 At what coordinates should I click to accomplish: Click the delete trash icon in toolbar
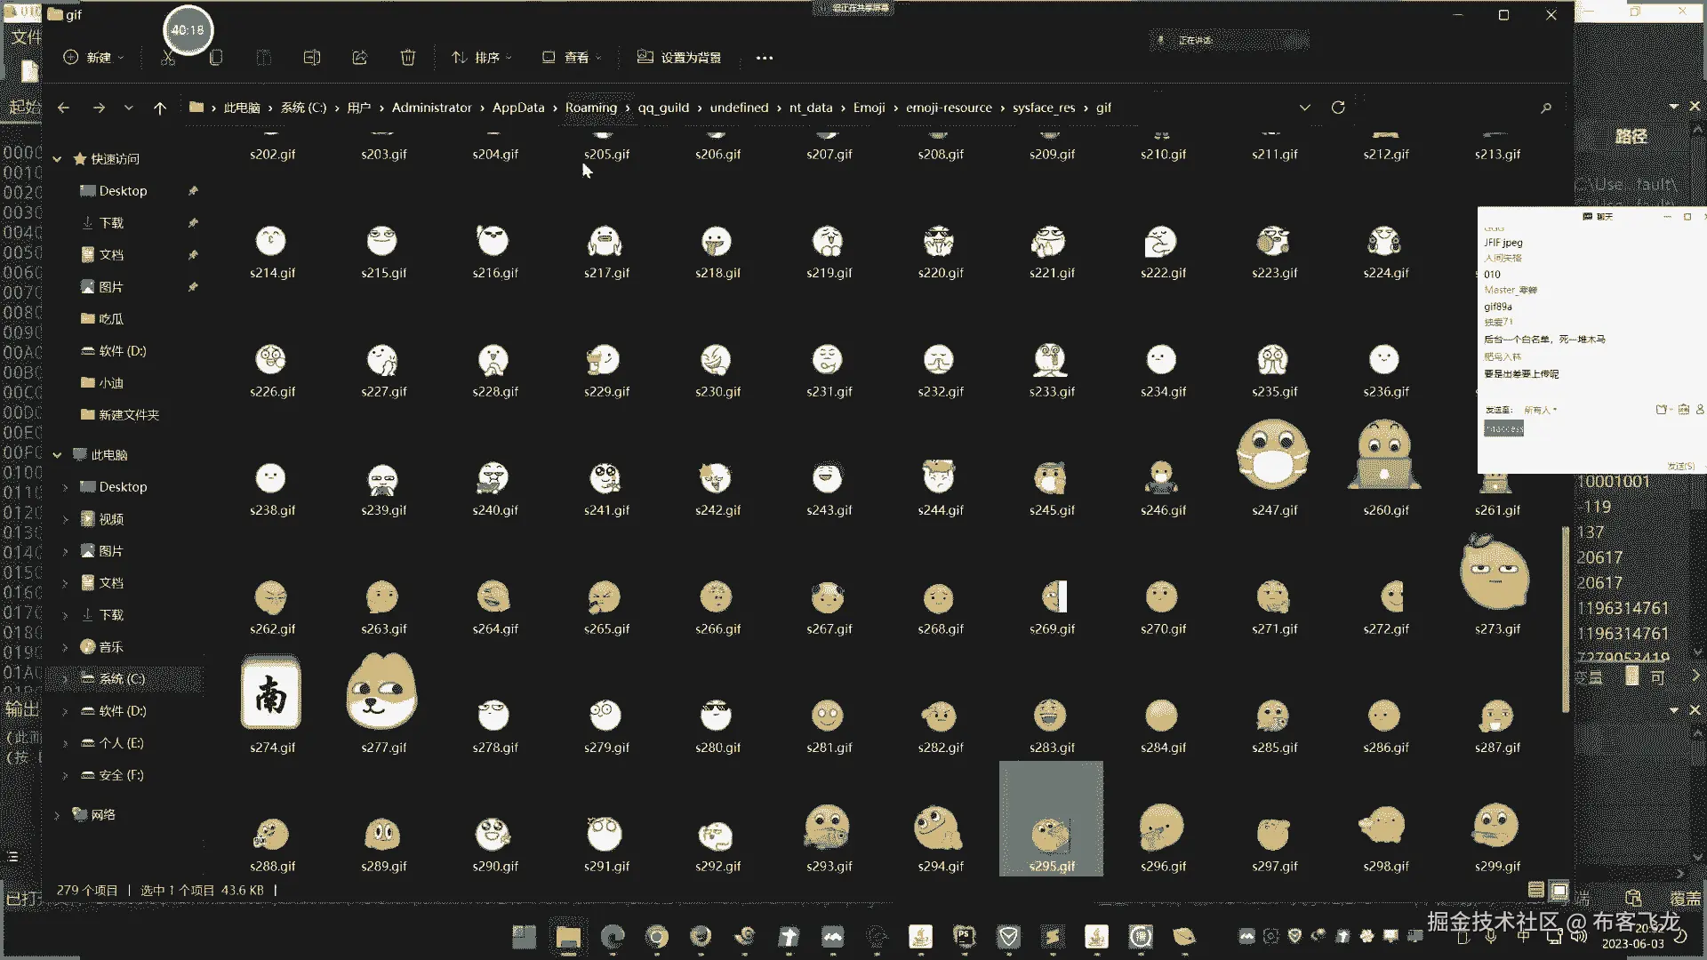click(407, 58)
